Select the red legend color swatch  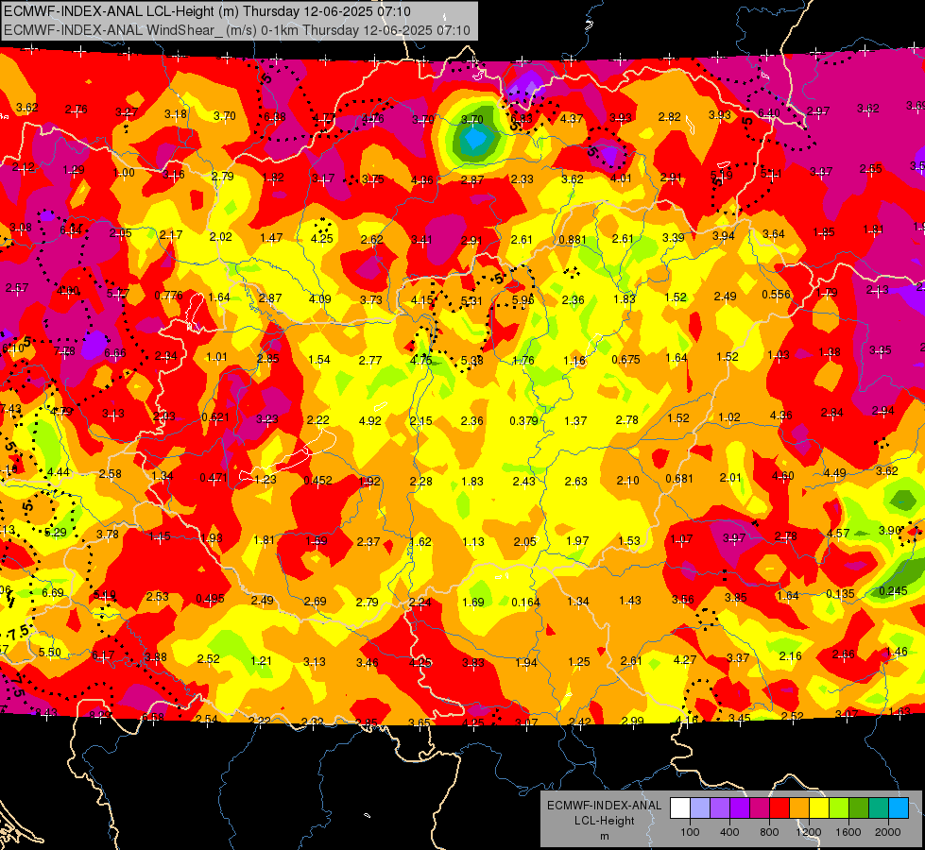tap(779, 808)
